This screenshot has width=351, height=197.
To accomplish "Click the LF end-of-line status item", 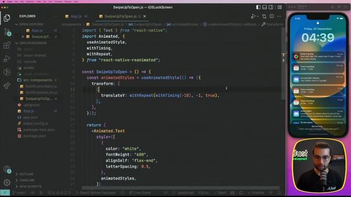I will click(x=166, y=193).
